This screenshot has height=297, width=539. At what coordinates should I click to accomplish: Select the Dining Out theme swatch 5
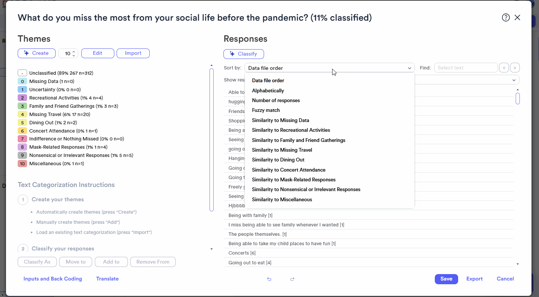tap(22, 123)
